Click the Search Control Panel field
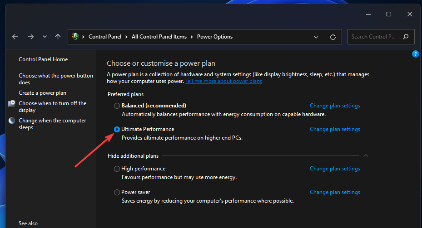The image size is (422, 228). tap(374, 37)
